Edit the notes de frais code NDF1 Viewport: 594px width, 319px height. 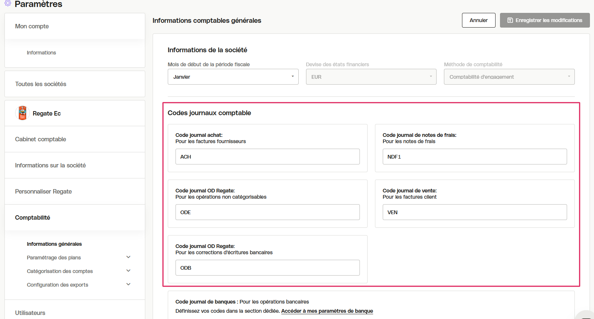[475, 157]
